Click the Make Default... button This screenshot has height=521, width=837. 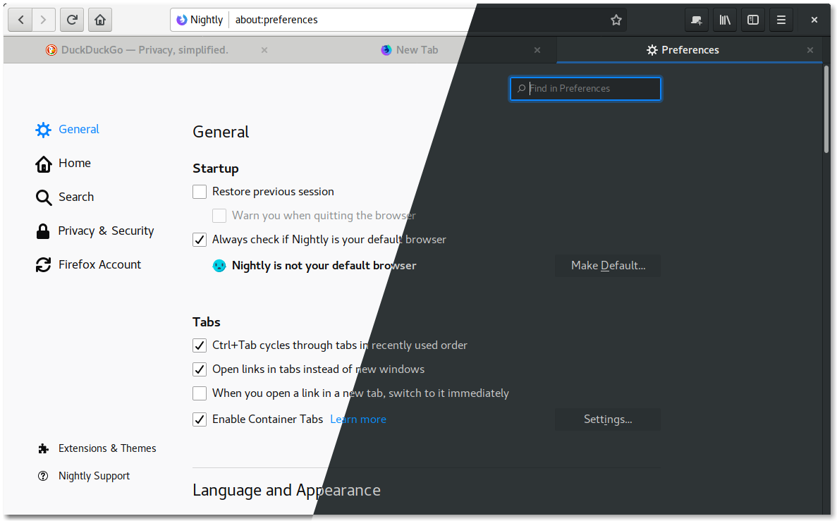click(608, 266)
